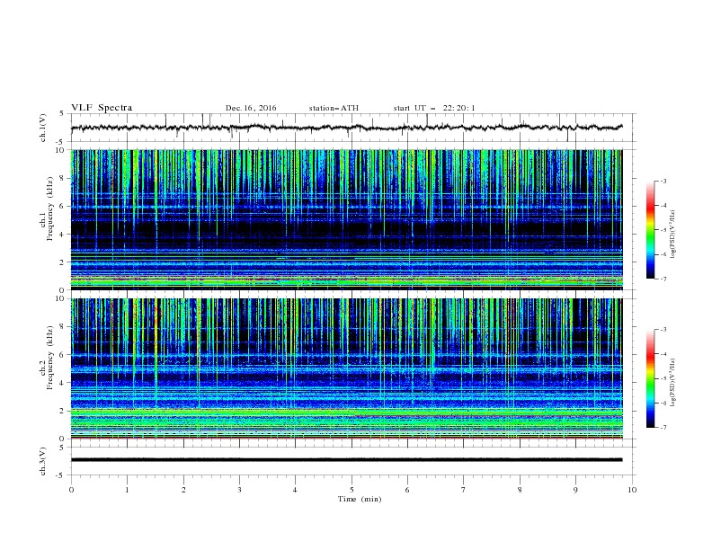
Task: Click the ch.2 PSD color scale bar
Action: coord(650,378)
